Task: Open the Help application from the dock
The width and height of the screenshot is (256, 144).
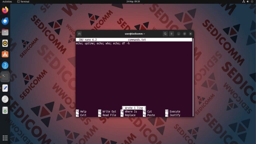Action: pyautogui.click(x=5, y=65)
